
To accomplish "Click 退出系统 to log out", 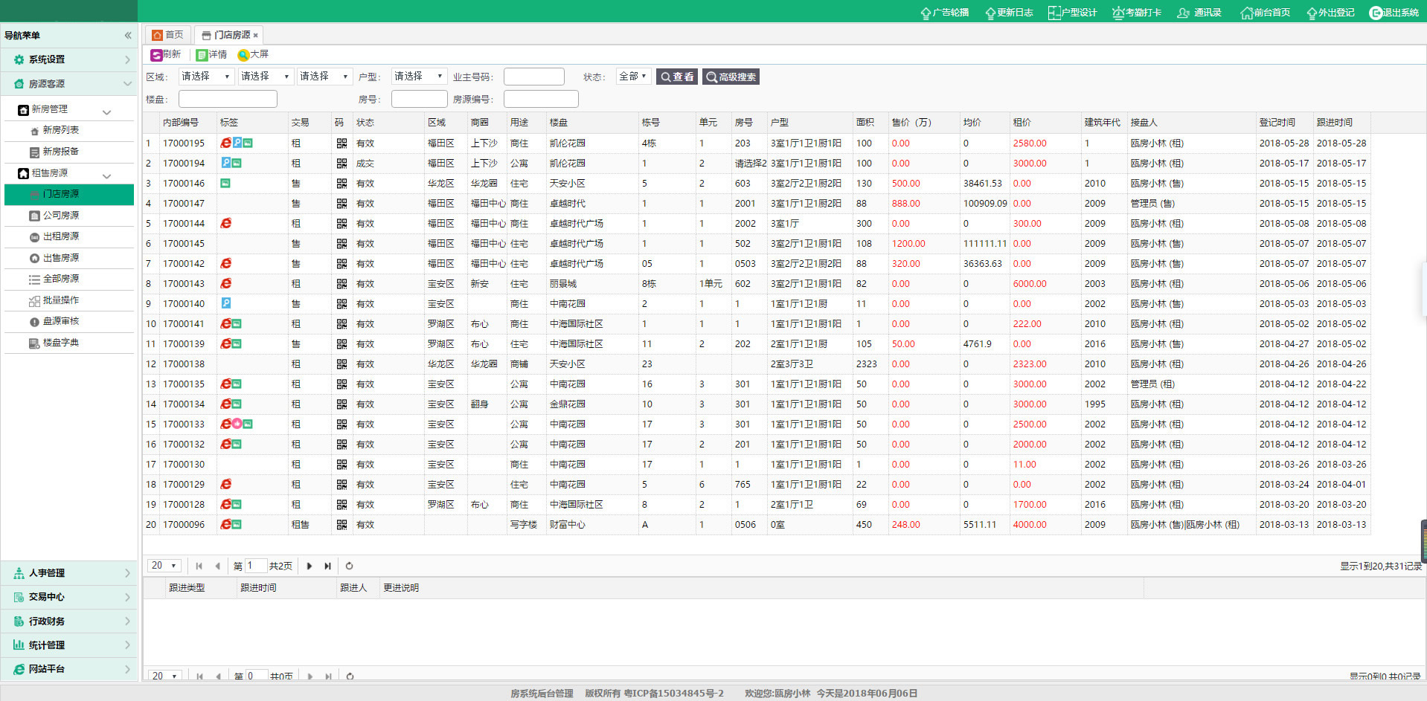I will point(1394,13).
